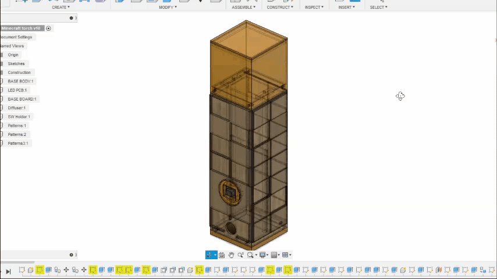Collapse the browser panel header dot

coord(72,18)
